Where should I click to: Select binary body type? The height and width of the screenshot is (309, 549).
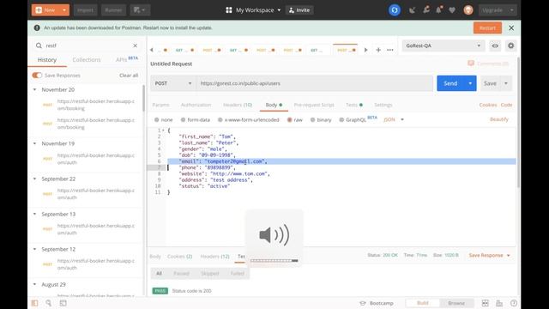(321, 120)
